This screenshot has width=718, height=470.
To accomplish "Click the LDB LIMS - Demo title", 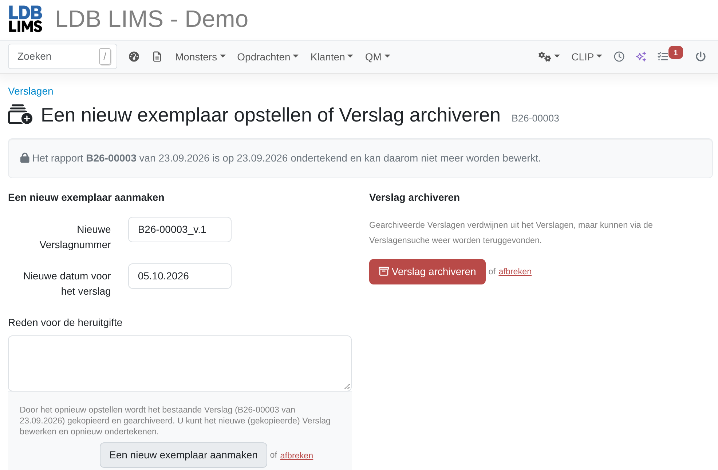I will (152, 19).
